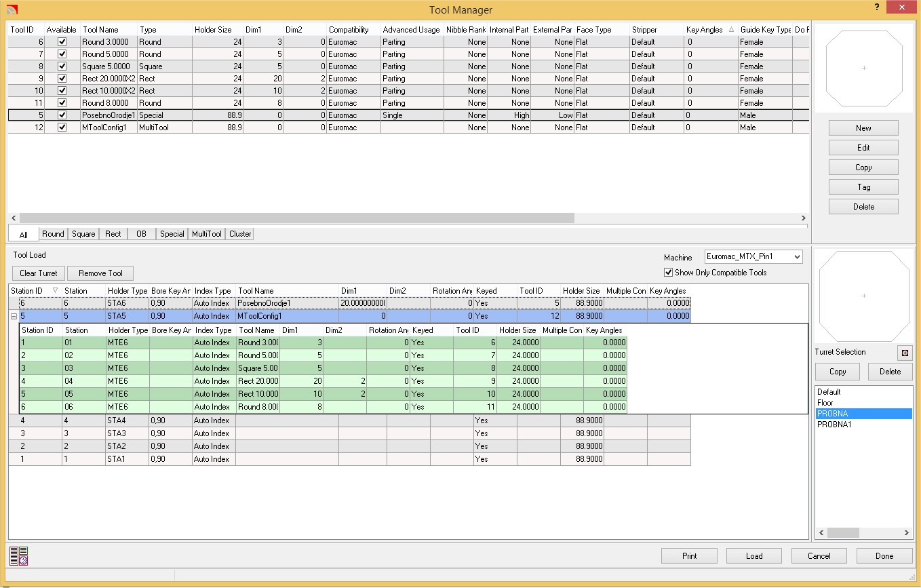Select the Special tools tab
The image size is (921, 588).
[x=172, y=234]
